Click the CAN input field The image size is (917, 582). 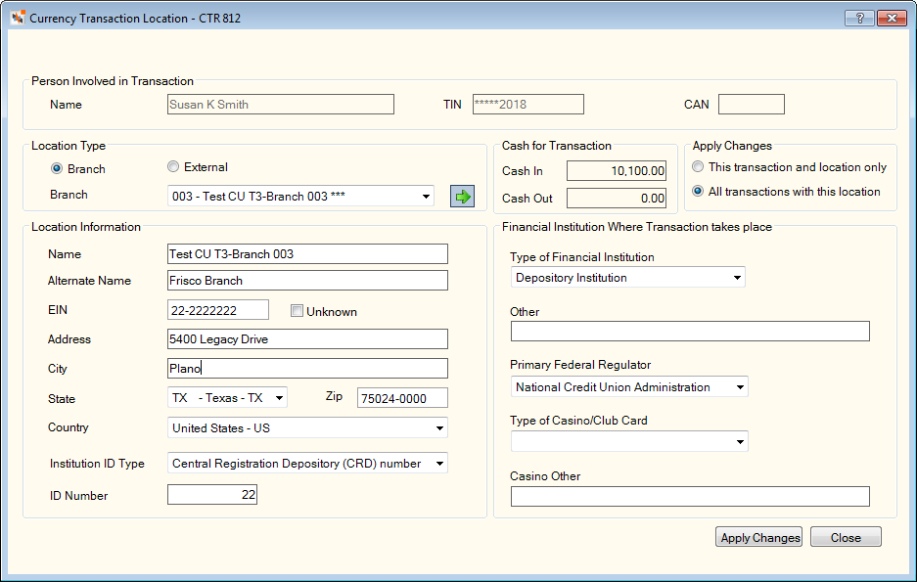[751, 105]
